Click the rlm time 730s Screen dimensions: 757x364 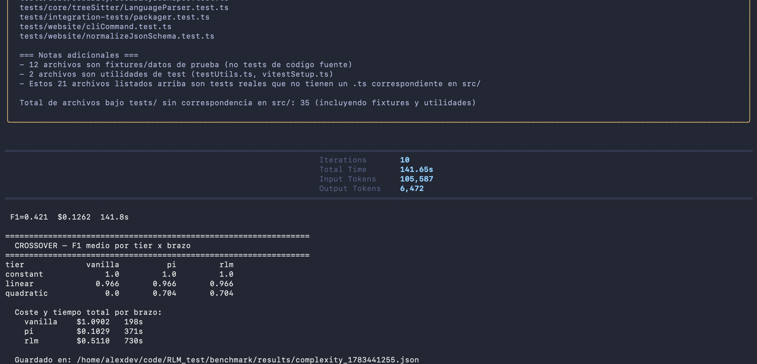133,341
